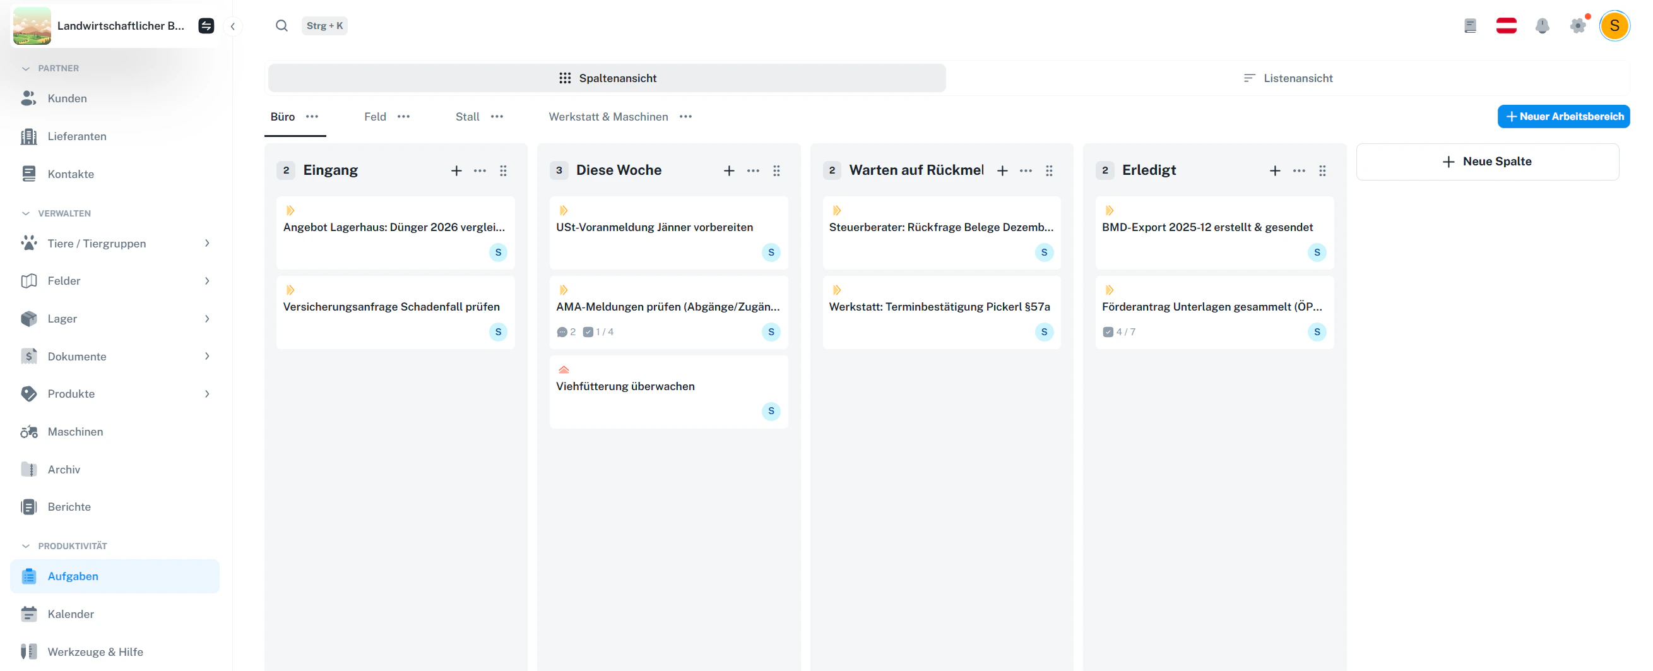Image resolution: width=1653 pixels, height=671 pixels.
Task: Click the 4/7 checklist progress on the Förderantrag card
Action: pos(1119,331)
